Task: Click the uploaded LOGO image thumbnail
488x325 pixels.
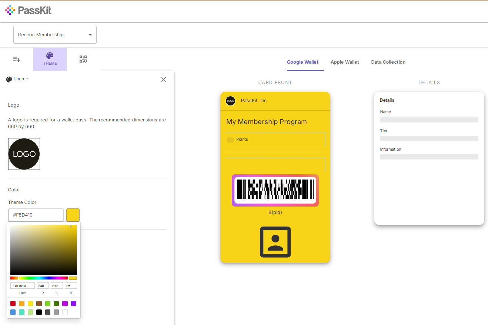Action: click(x=24, y=154)
